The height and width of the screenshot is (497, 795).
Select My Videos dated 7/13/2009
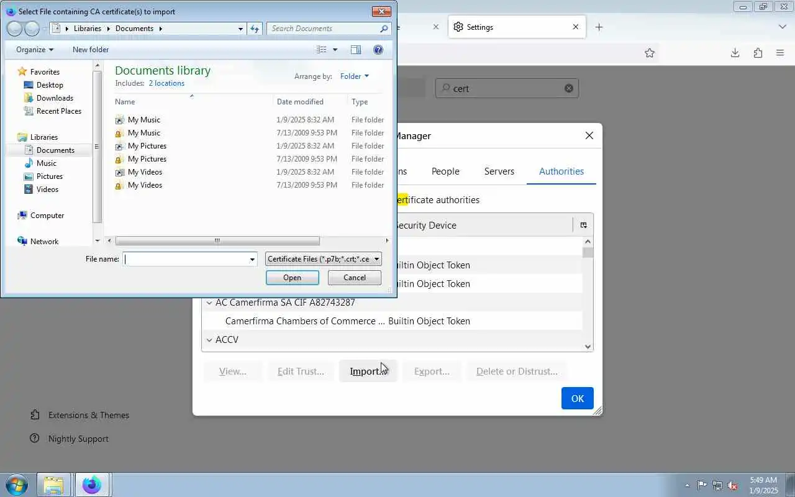pyautogui.click(x=145, y=185)
